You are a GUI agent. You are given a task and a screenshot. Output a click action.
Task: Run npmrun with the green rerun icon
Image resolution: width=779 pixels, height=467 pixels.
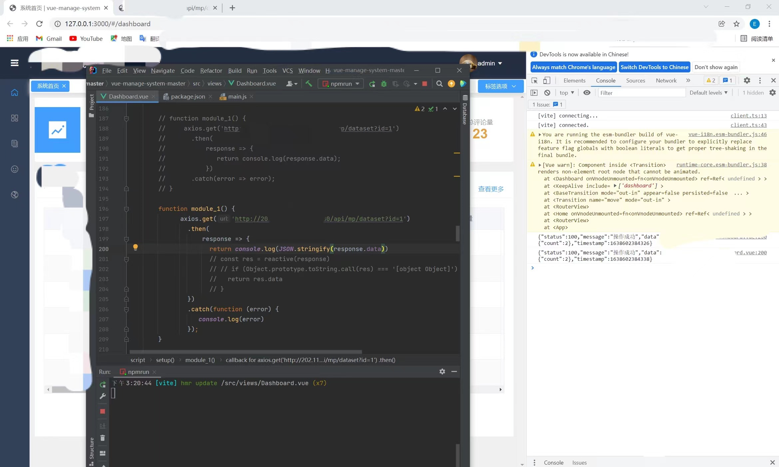[372, 83]
